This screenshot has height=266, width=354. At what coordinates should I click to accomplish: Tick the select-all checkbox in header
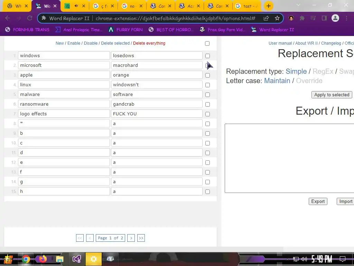tap(207, 43)
